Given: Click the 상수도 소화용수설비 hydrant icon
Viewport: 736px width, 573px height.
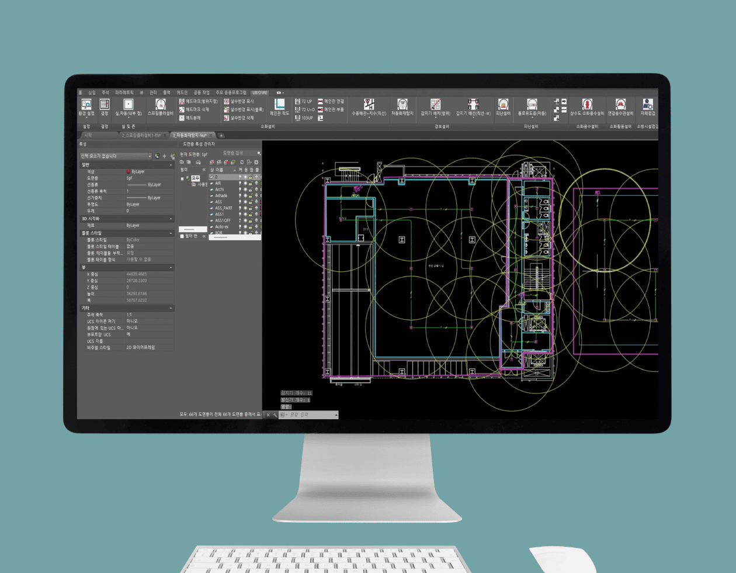Looking at the screenshot, I should click(x=587, y=106).
